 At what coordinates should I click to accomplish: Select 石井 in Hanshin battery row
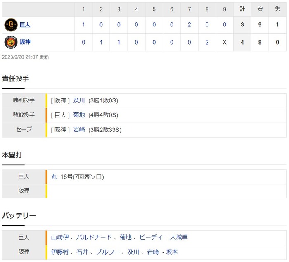[82, 252]
